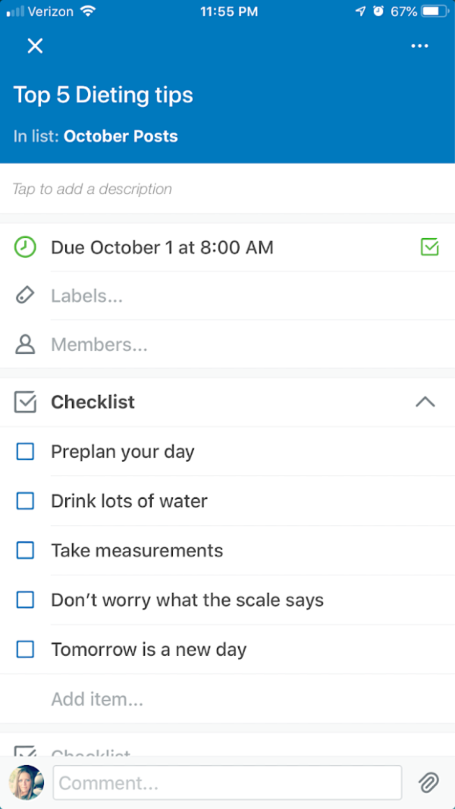Mark "Take measurements" as done
The image size is (455, 809).
click(x=25, y=550)
